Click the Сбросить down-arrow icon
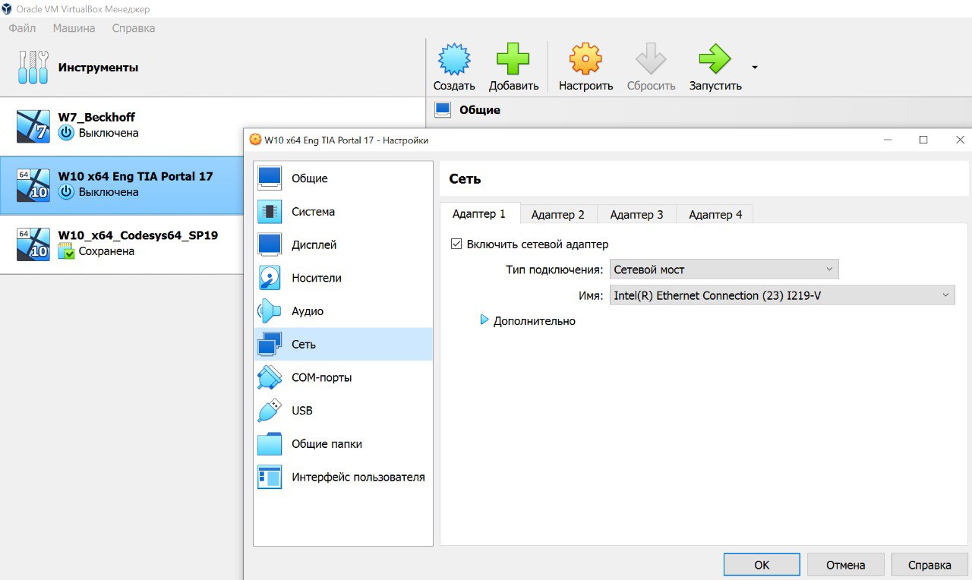 point(651,59)
